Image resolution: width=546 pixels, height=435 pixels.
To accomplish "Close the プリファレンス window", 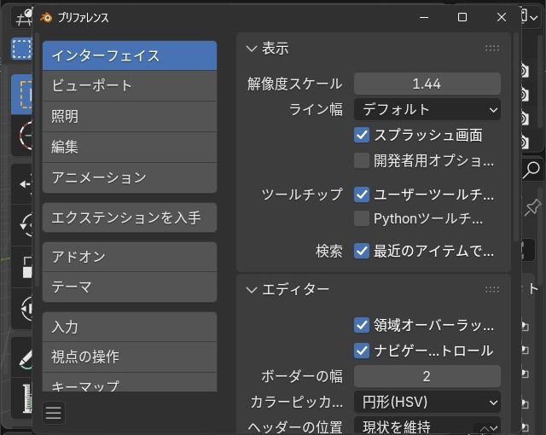I will point(502,17).
